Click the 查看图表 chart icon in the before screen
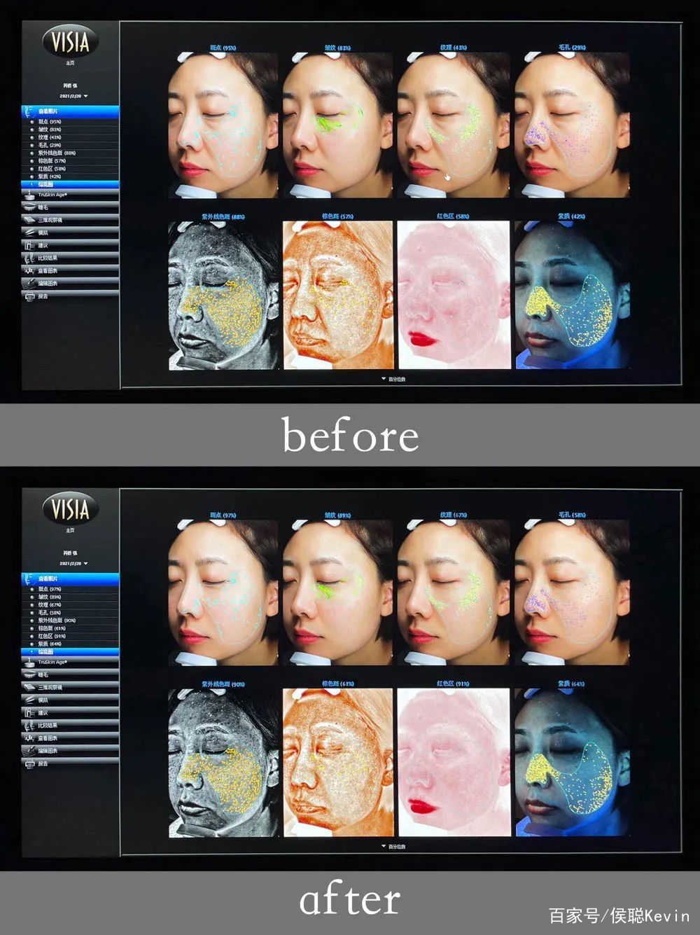 29,270
